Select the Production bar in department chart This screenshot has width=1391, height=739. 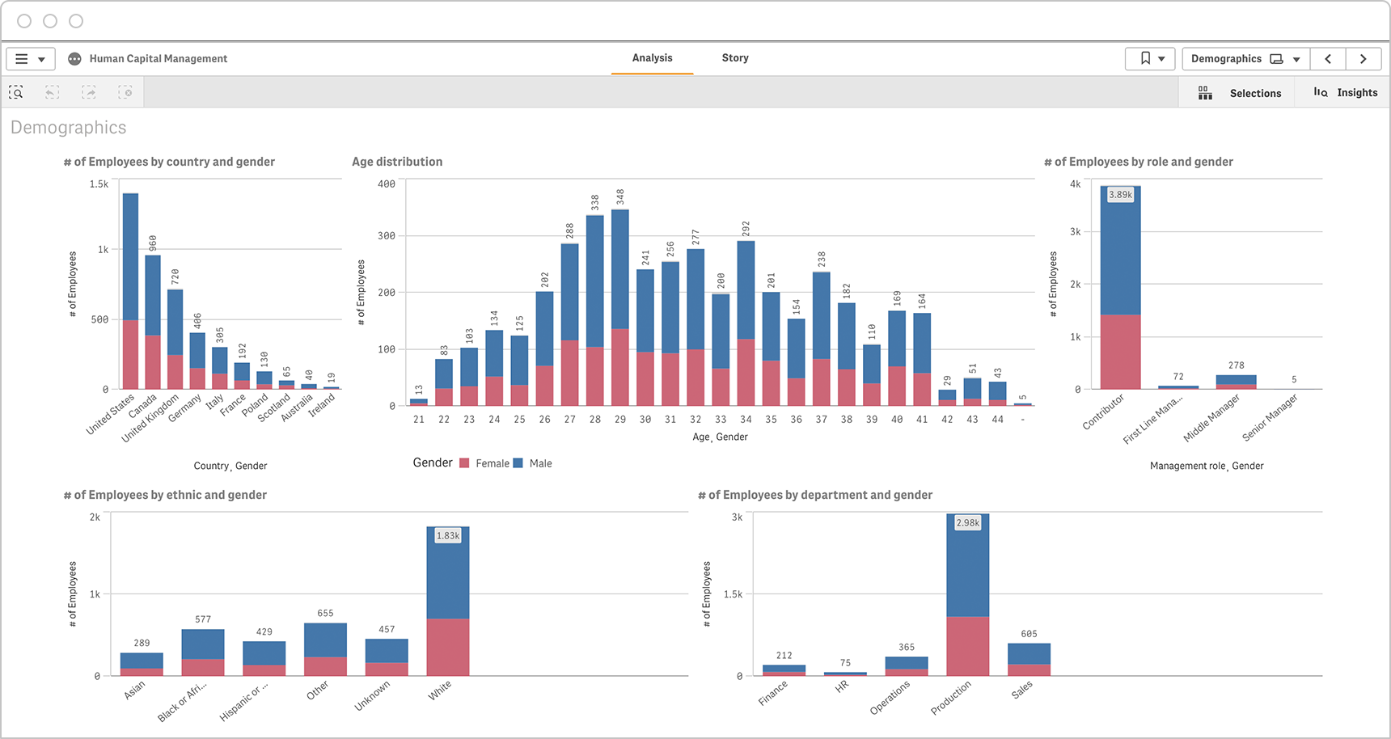tap(967, 594)
